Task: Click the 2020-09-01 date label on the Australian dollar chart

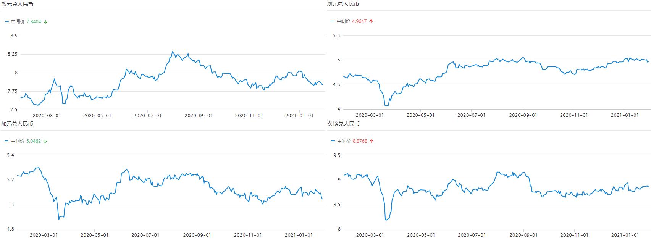Action: pos(523,115)
